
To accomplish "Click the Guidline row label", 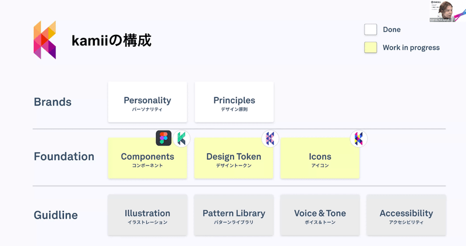I will (x=55, y=215).
